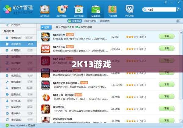Image resolution: width=183 pixels, height=128 pixels.
Task: Click the 应用搜 source tag on NBA梦之队
Action: tap(84, 83)
